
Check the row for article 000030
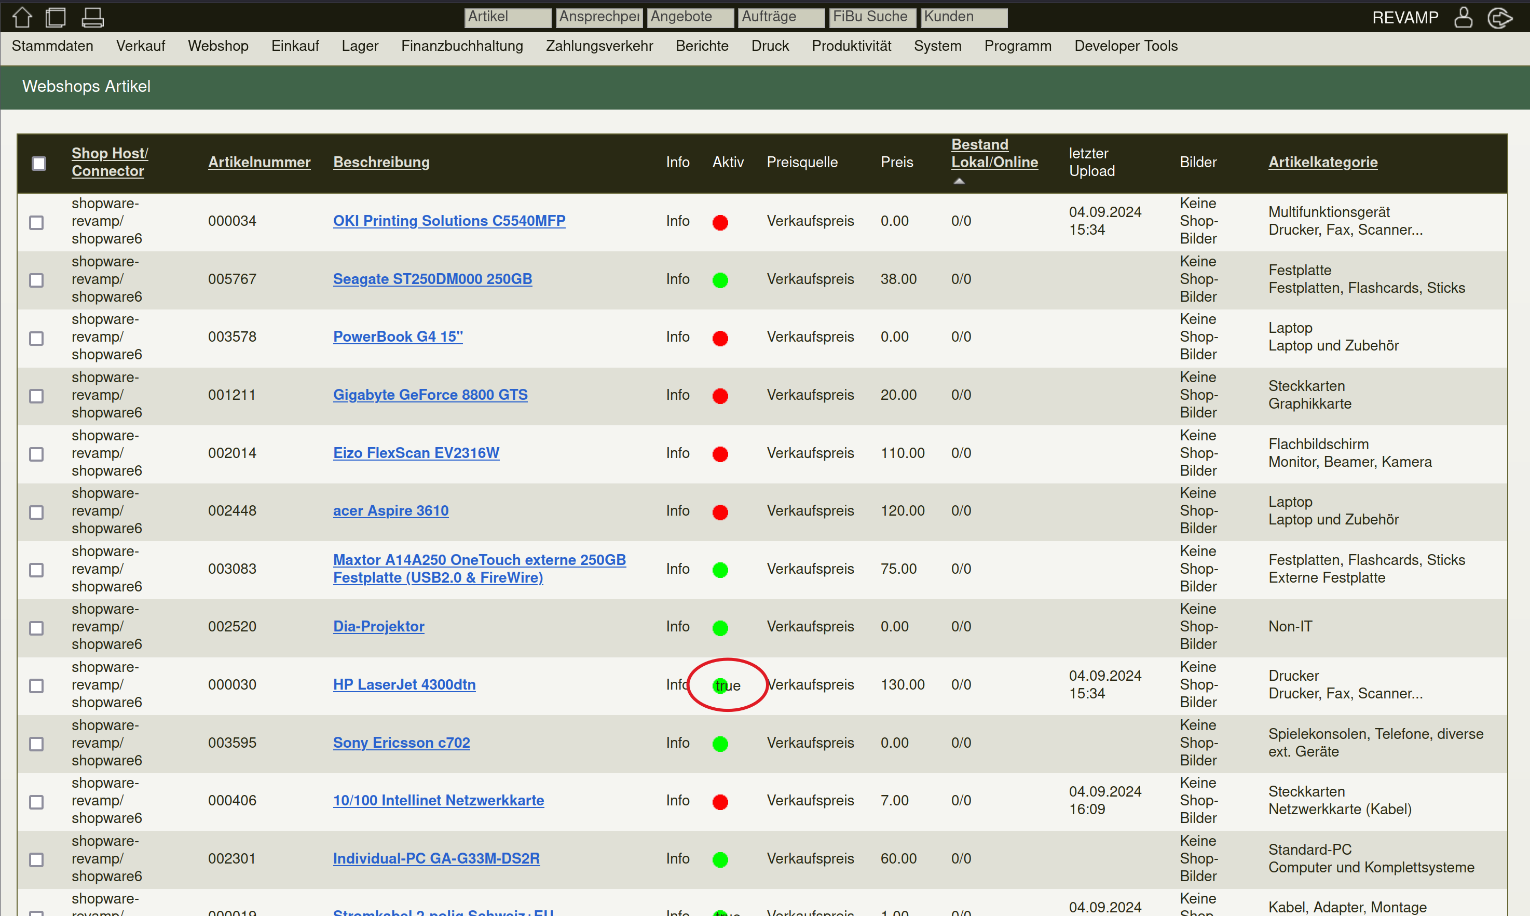point(36,686)
